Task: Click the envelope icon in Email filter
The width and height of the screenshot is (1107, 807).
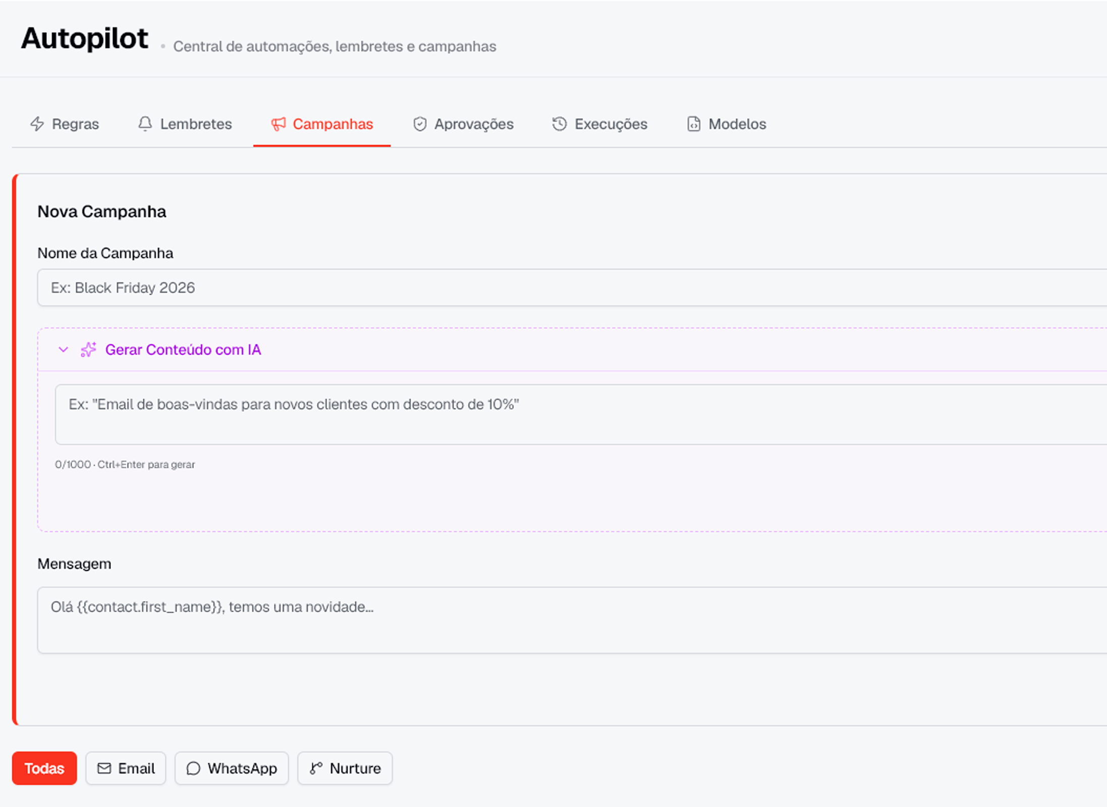Action: click(x=104, y=768)
